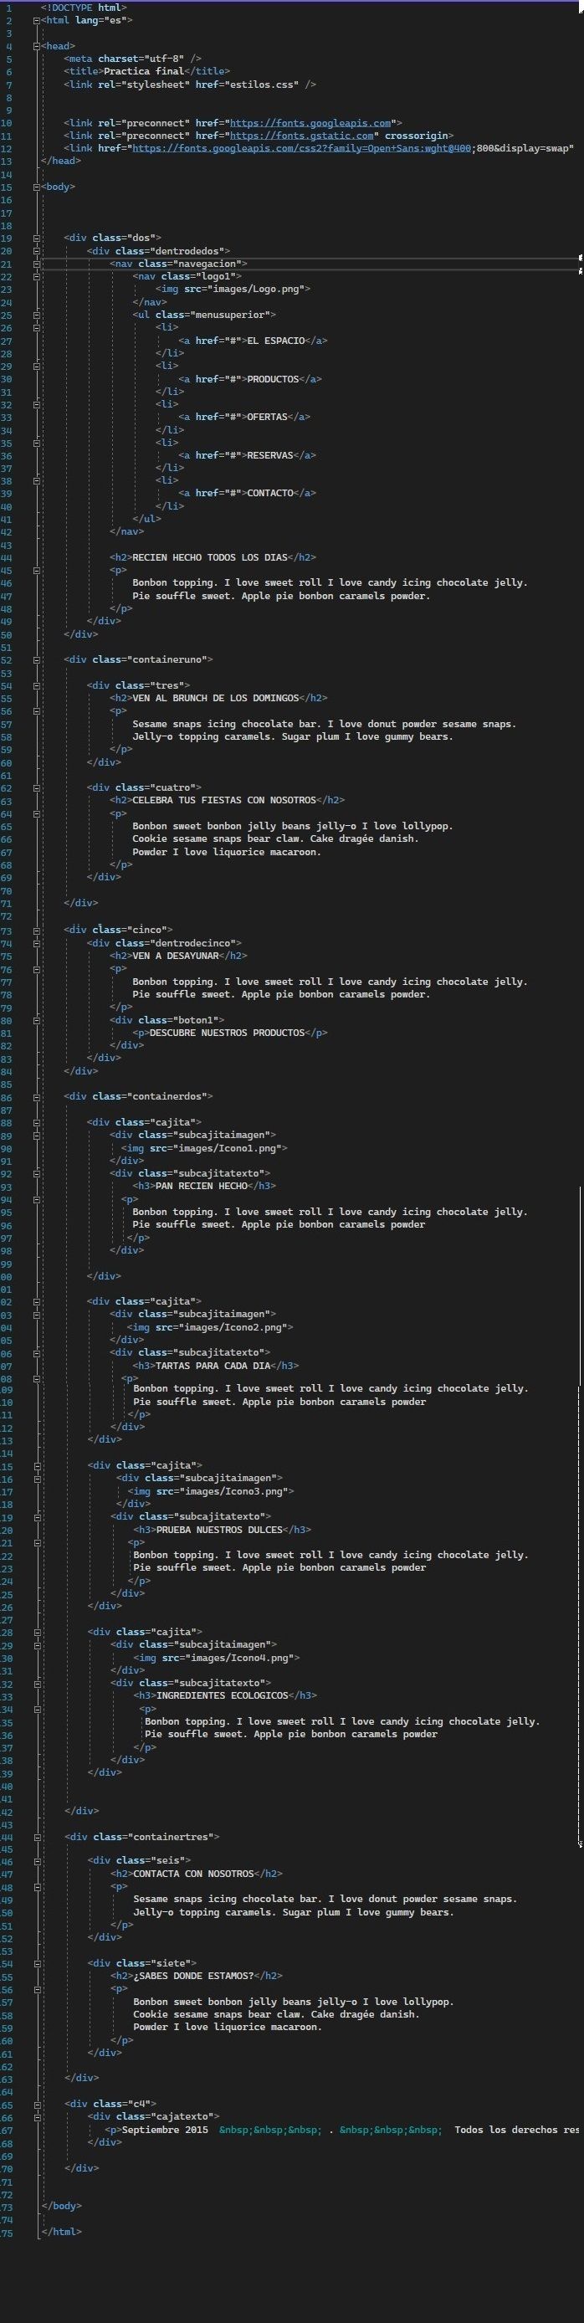Click the title text Practica final
This screenshot has width=584, height=2323.
tap(143, 70)
